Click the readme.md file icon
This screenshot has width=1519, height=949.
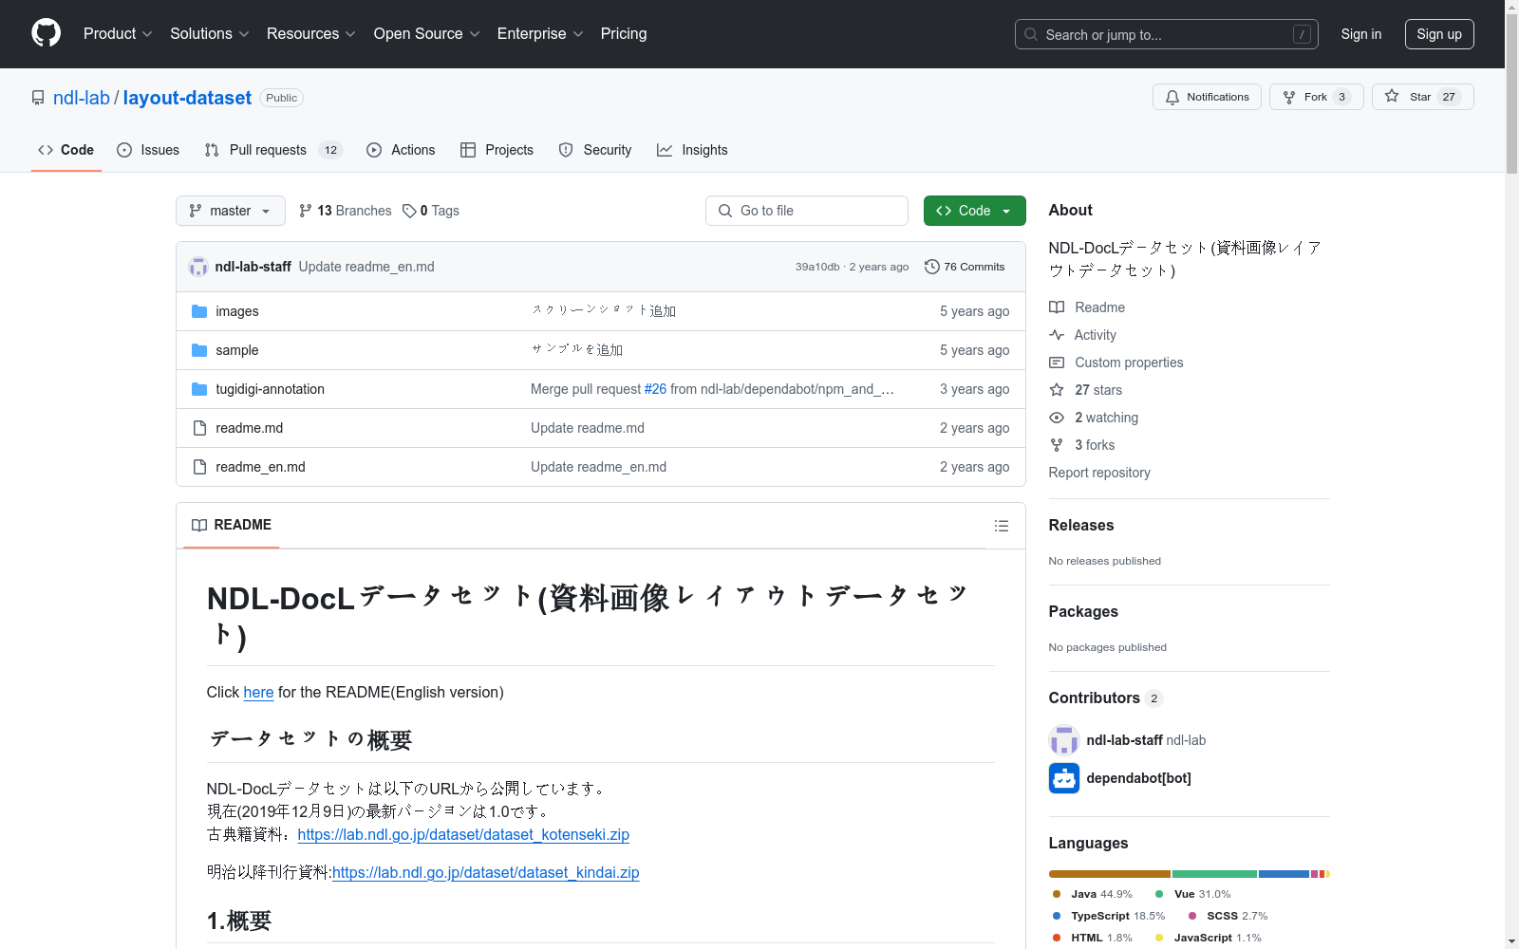(199, 428)
